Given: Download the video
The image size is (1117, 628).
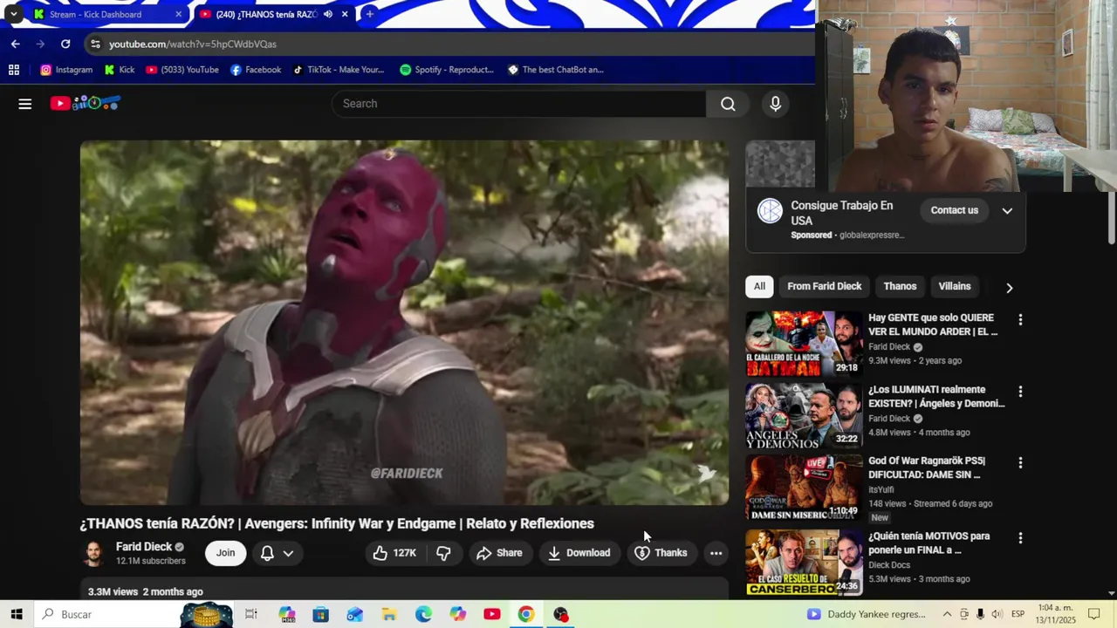Looking at the screenshot, I should coord(579,553).
